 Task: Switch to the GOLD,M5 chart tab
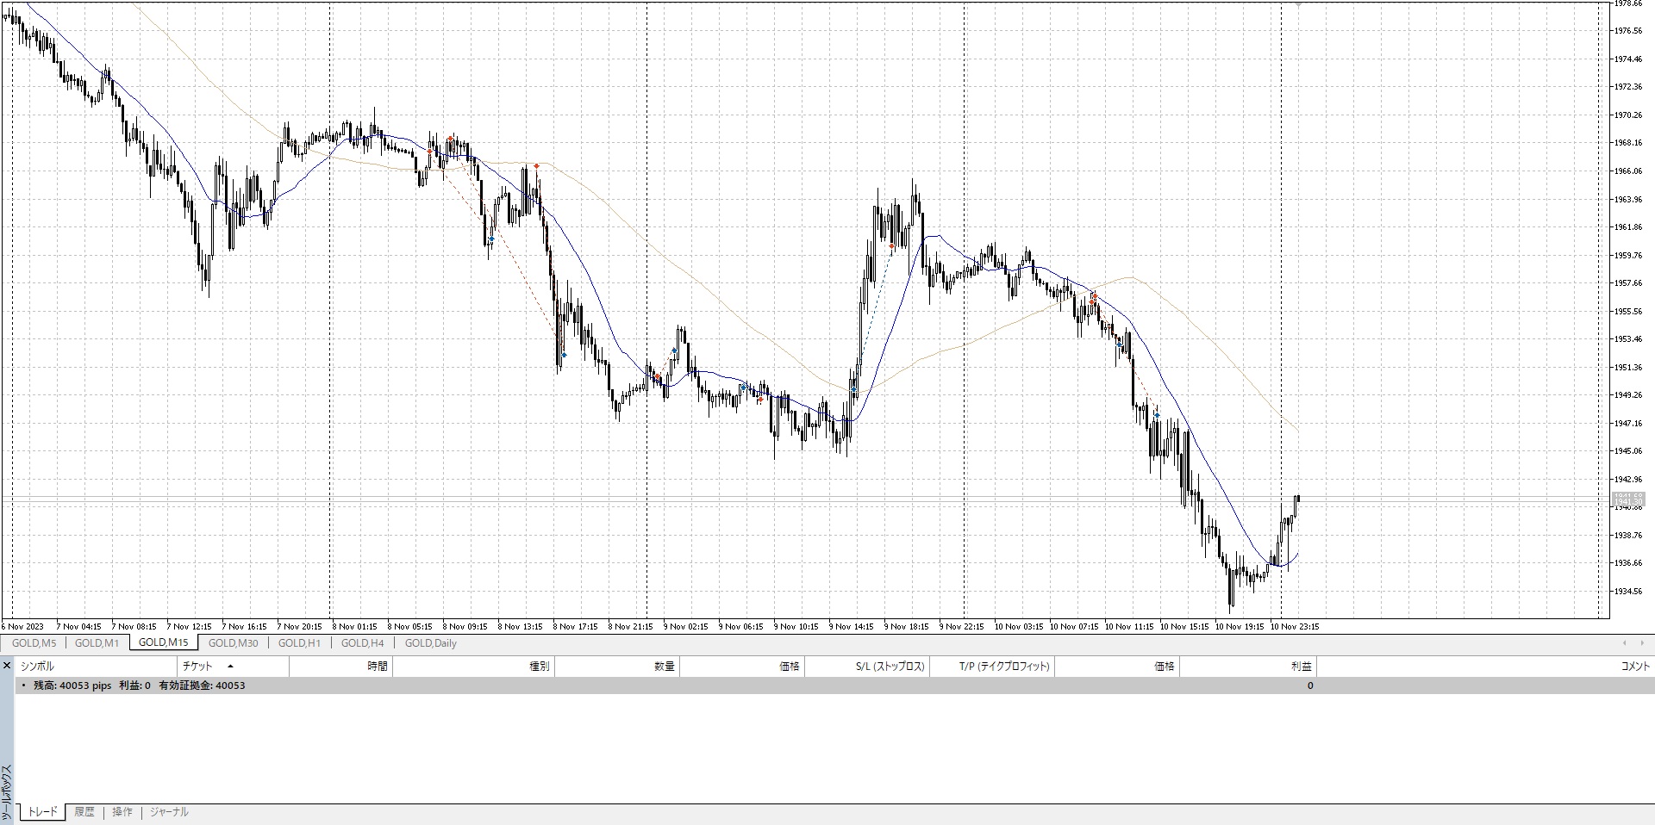34,643
